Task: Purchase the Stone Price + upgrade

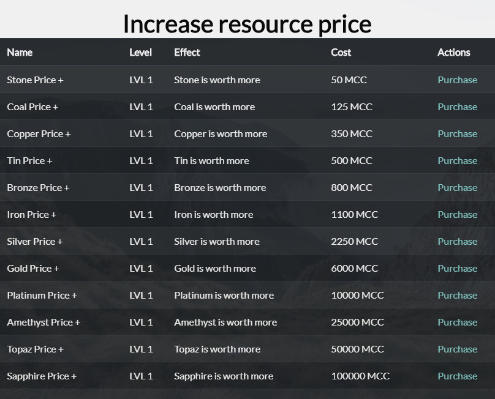Action: coord(458,80)
